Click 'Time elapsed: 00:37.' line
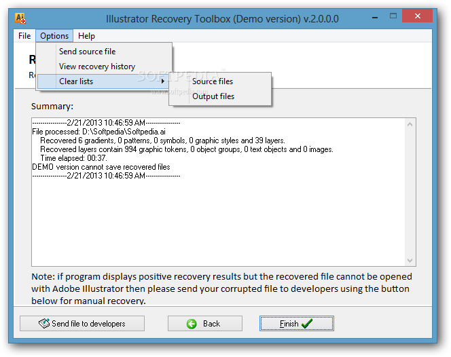 click(73, 158)
